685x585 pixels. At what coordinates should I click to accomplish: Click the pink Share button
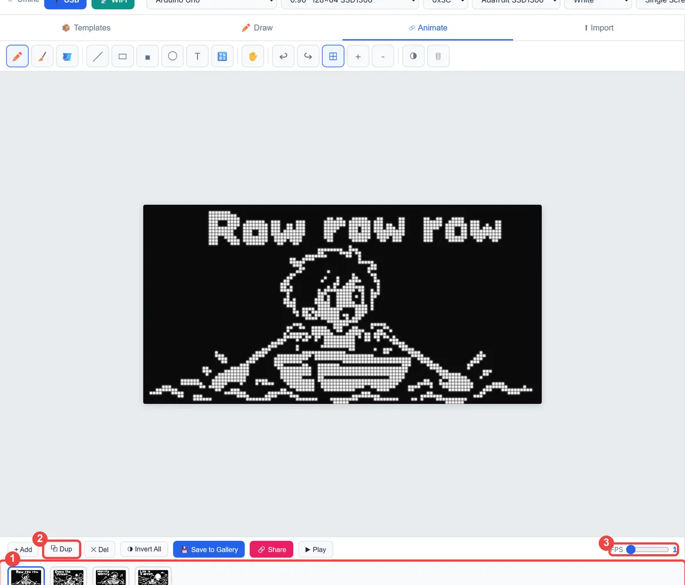pyautogui.click(x=272, y=549)
